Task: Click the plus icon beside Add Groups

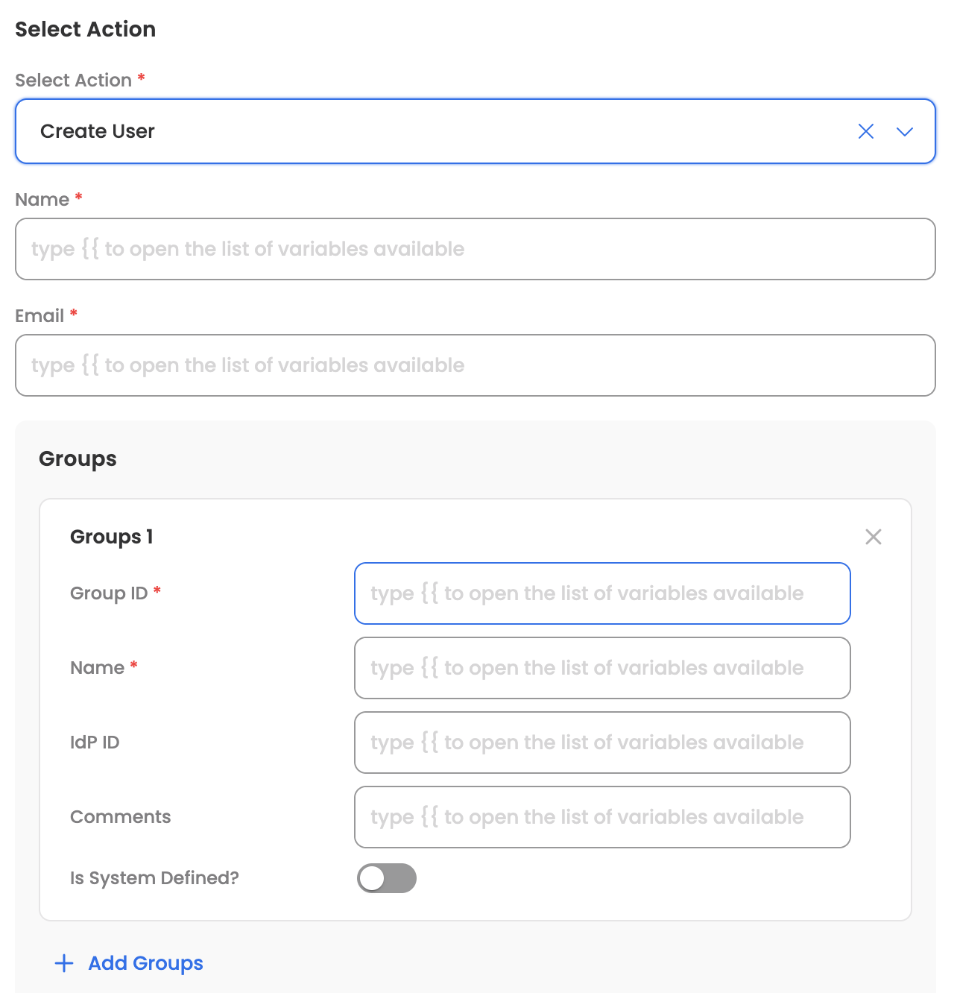Action: [64, 963]
